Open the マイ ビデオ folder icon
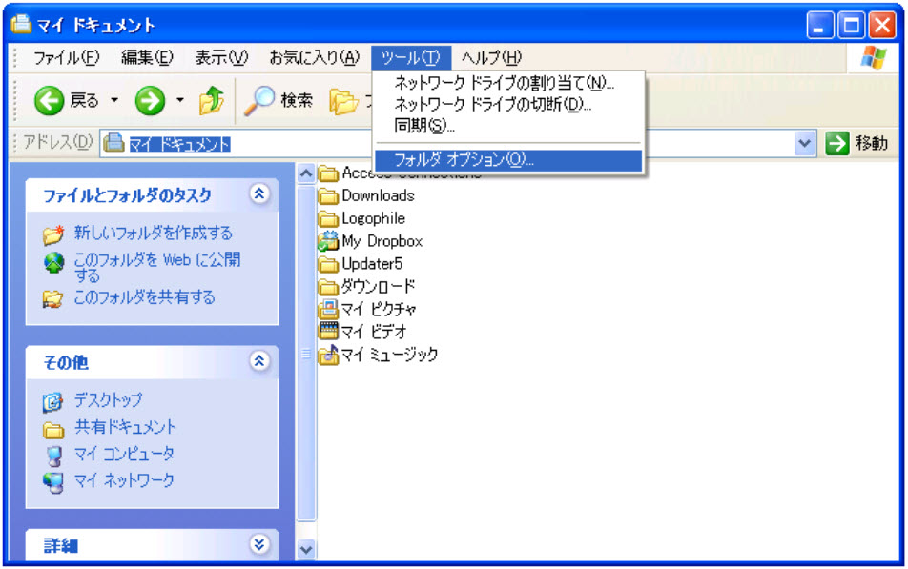Viewport: 908px width, 569px height. click(x=328, y=332)
